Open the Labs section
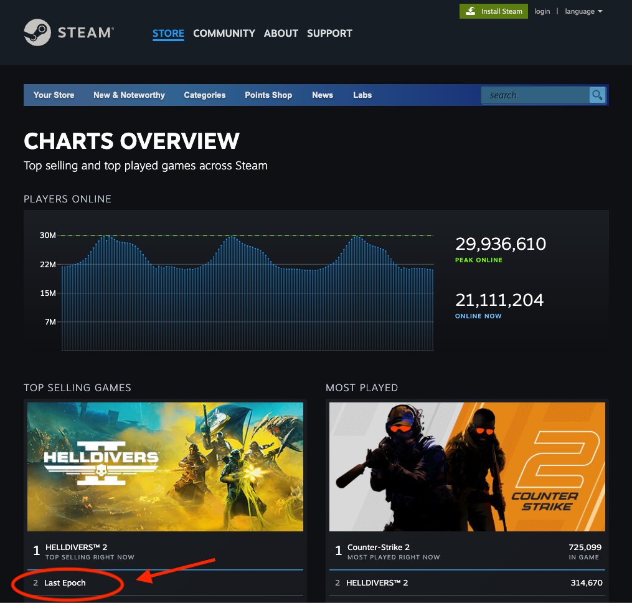This screenshot has width=632, height=603. click(x=362, y=95)
